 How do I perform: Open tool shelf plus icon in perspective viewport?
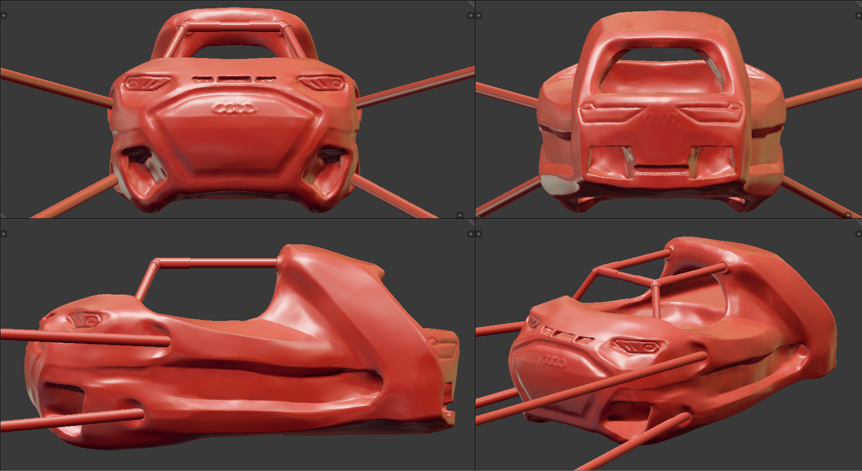coord(479,234)
